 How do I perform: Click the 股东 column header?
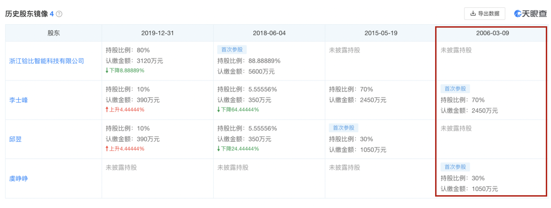point(53,33)
